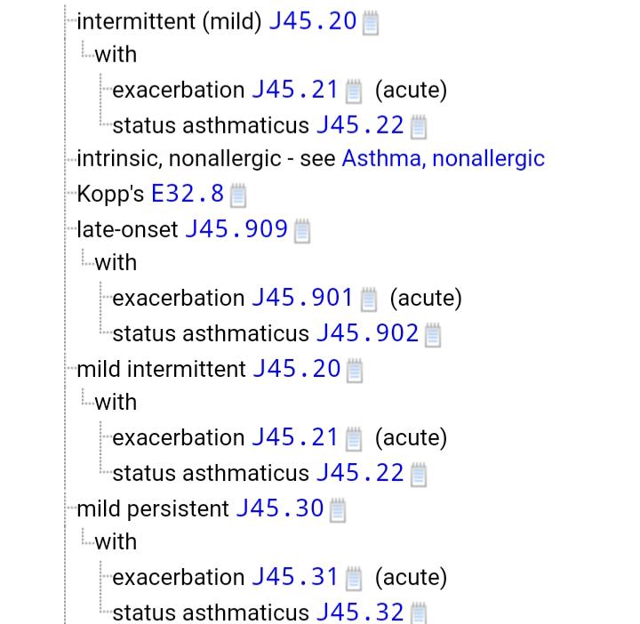This screenshot has height=624, width=640.
Task: Open the J45.20 link on intermittent (mild) row
Action: [x=312, y=20]
